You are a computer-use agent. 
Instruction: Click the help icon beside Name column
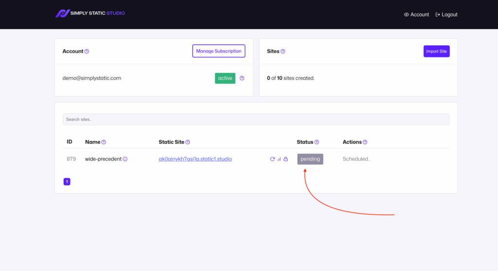(x=104, y=142)
